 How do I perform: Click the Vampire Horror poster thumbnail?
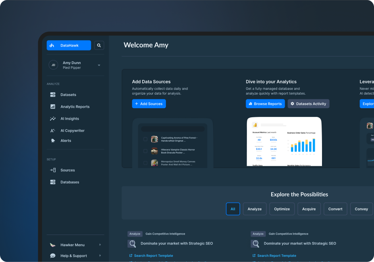click(x=154, y=151)
